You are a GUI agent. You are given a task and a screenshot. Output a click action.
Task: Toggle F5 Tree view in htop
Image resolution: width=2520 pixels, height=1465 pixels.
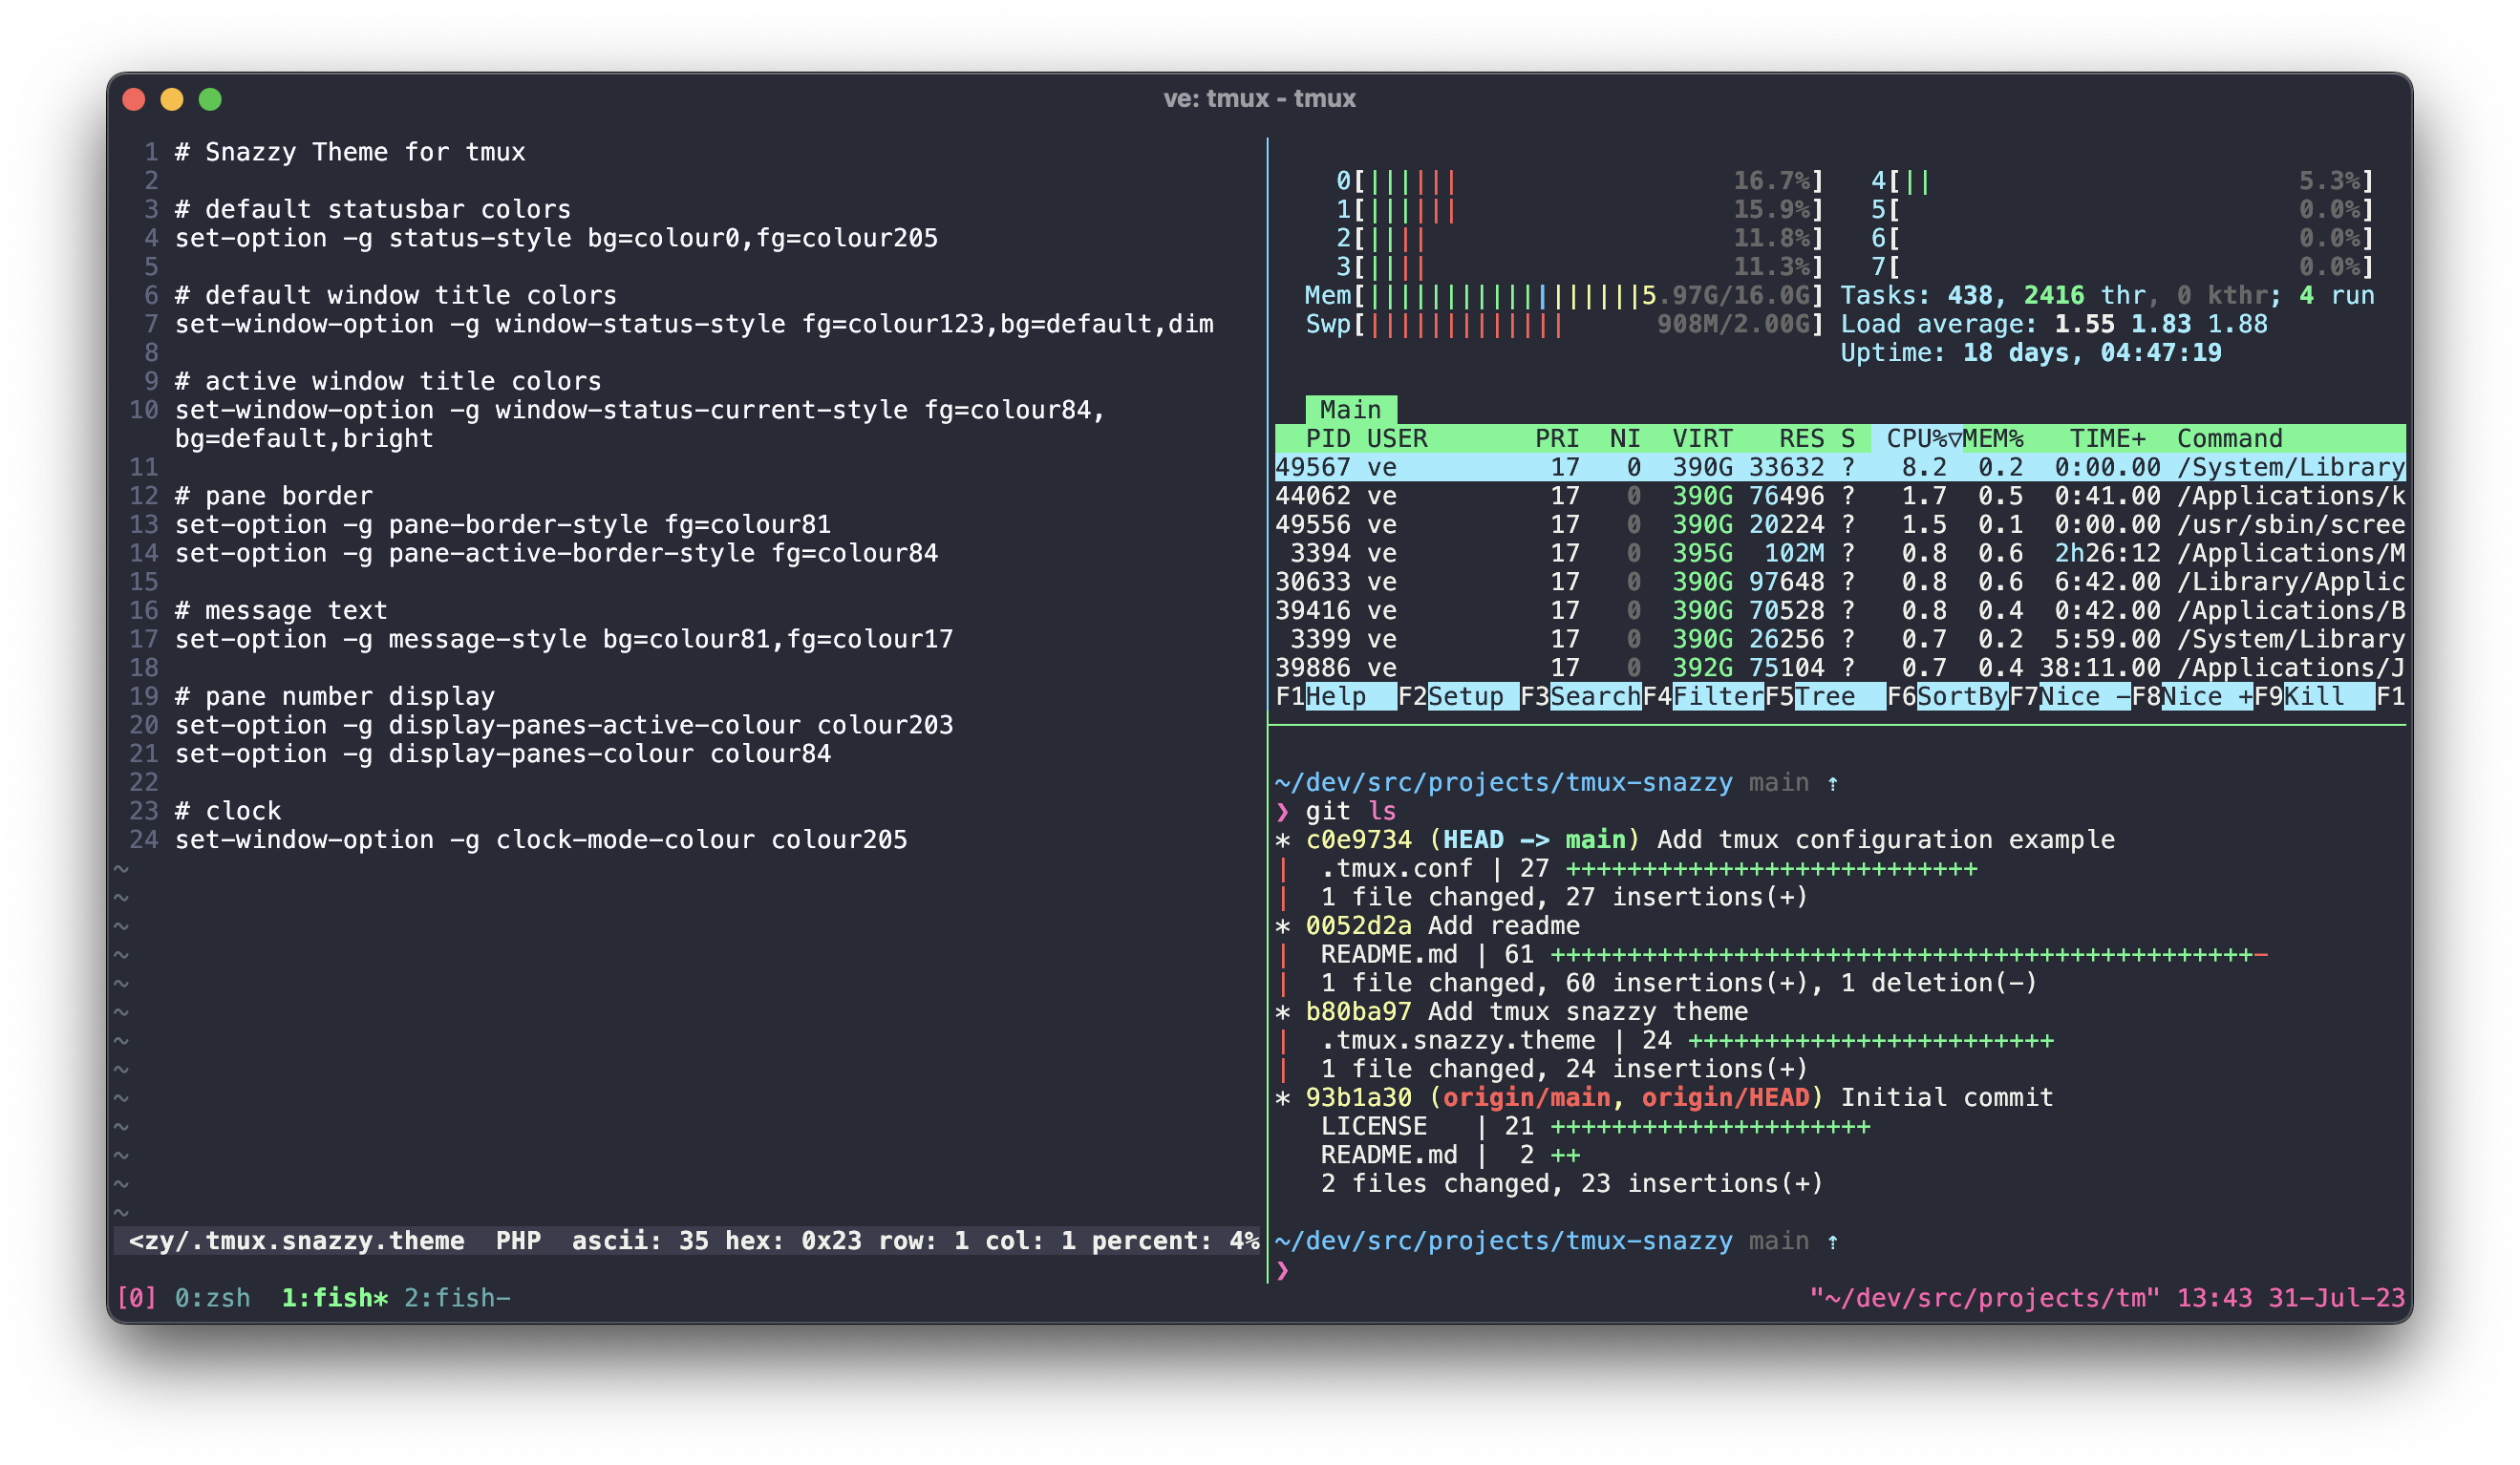tap(1825, 697)
